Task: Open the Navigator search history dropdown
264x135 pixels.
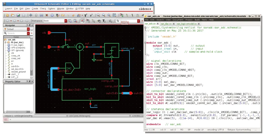Action: [x=28, y=33]
